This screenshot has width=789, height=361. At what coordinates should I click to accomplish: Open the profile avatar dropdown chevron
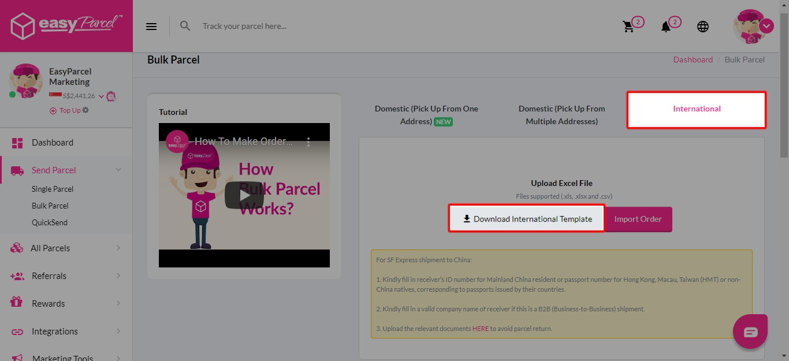tap(766, 26)
